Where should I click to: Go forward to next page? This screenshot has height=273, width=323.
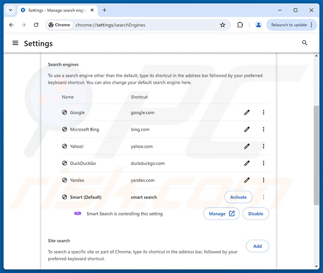point(24,25)
